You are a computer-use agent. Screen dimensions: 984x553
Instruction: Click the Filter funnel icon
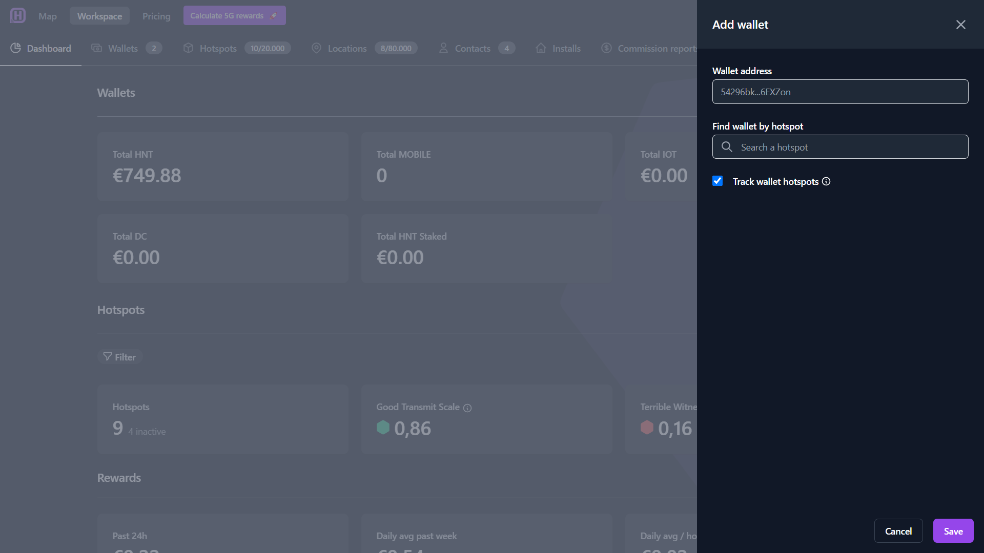(107, 356)
